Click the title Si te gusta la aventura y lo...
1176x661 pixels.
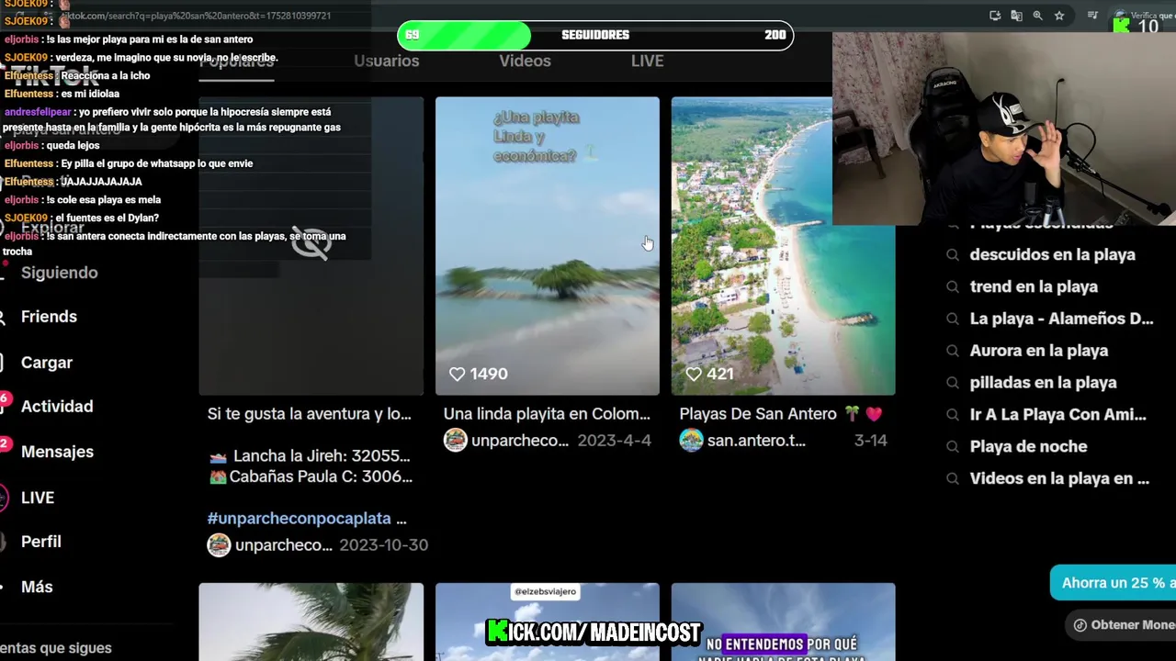tap(310, 414)
